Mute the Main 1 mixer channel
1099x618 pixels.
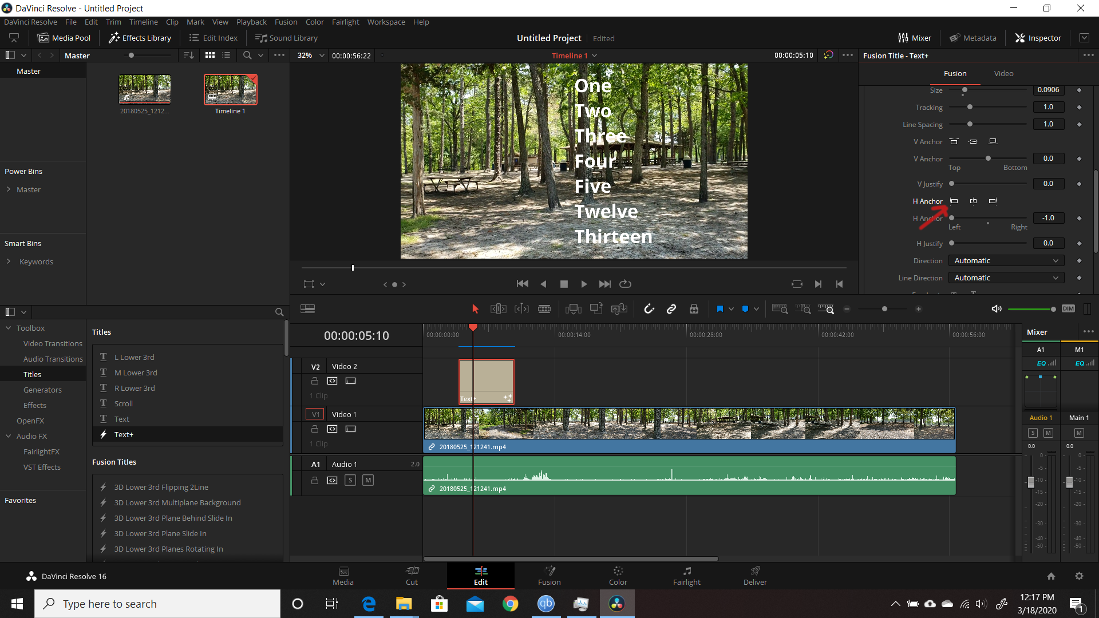(x=1079, y=433)
